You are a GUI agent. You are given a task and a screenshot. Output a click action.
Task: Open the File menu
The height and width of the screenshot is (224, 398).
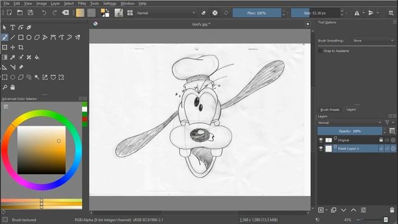pyautogui.click(x=7, y=4)
